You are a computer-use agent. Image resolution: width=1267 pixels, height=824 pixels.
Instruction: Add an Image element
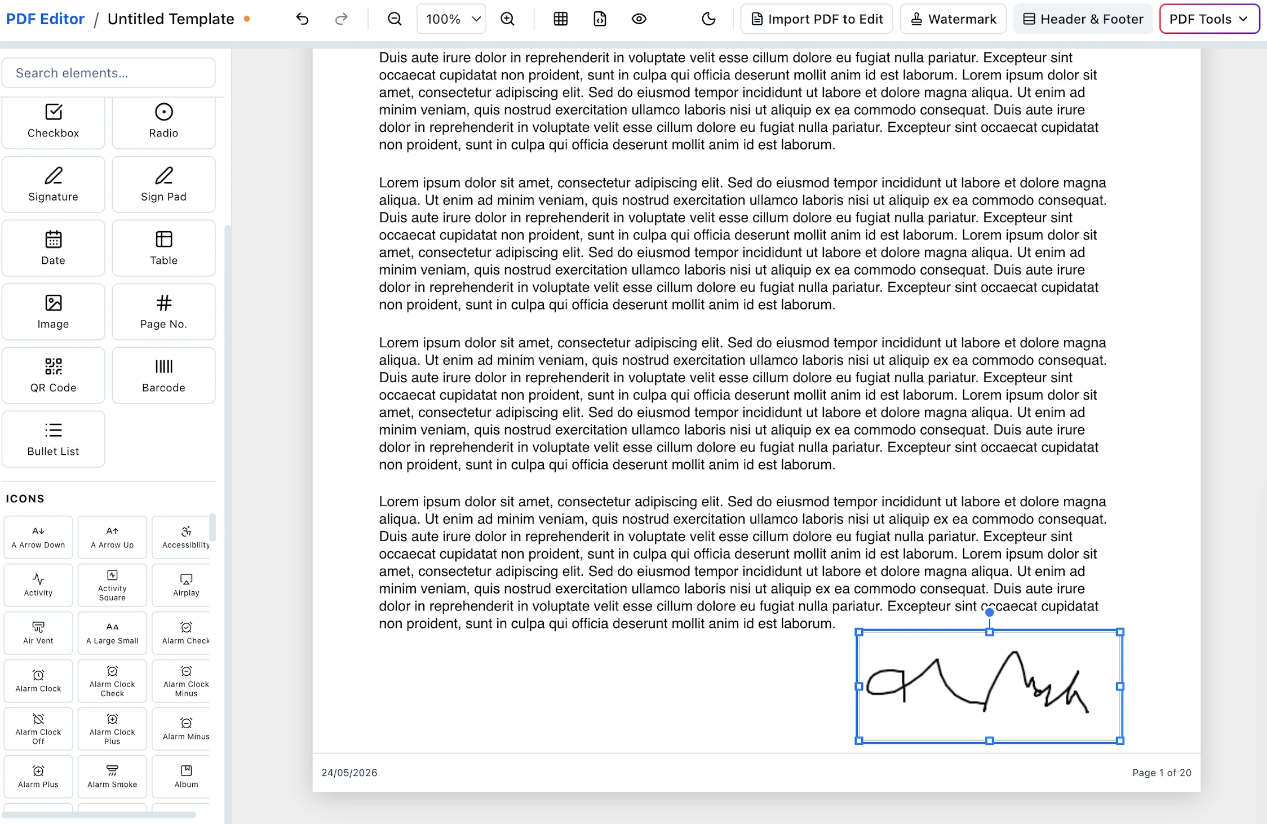pos(54,312)
